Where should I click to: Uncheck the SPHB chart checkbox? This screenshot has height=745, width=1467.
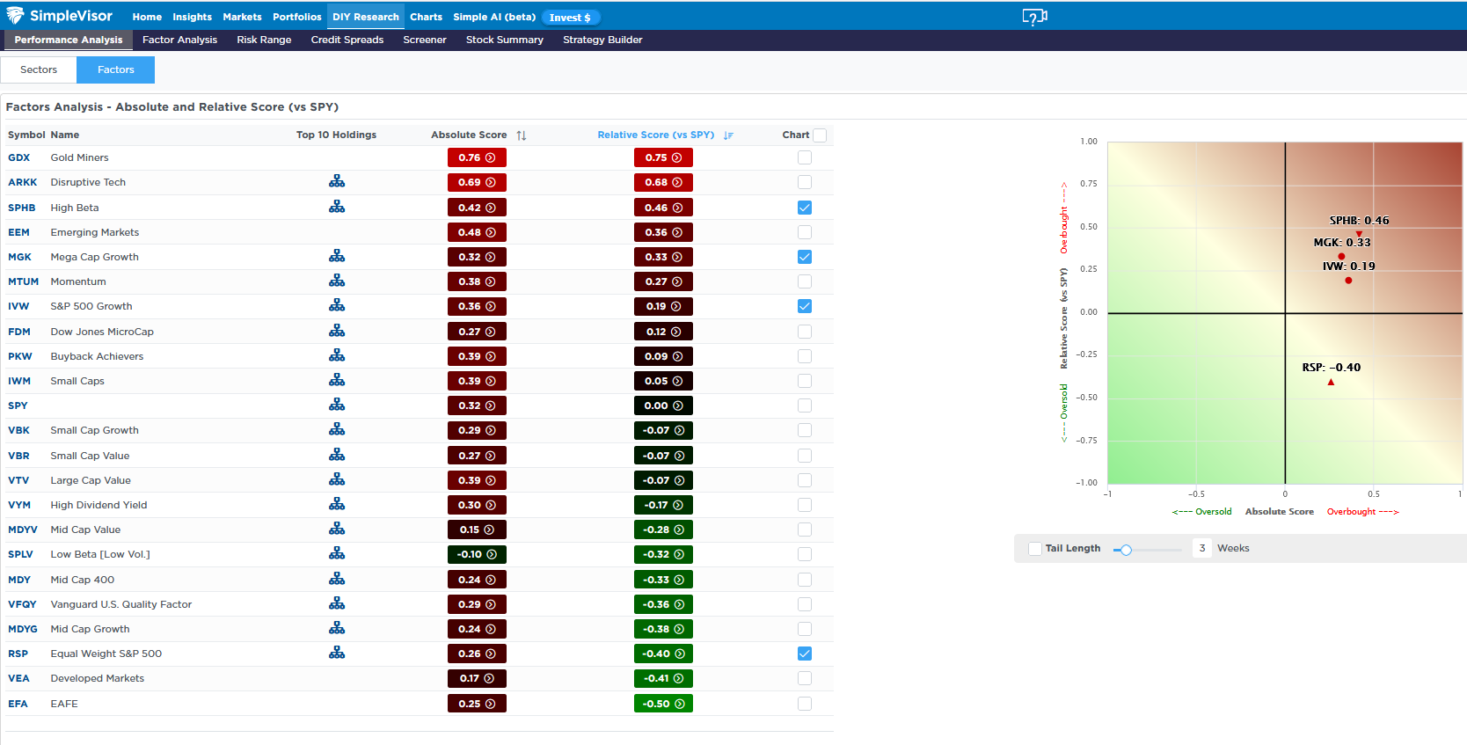805,208
